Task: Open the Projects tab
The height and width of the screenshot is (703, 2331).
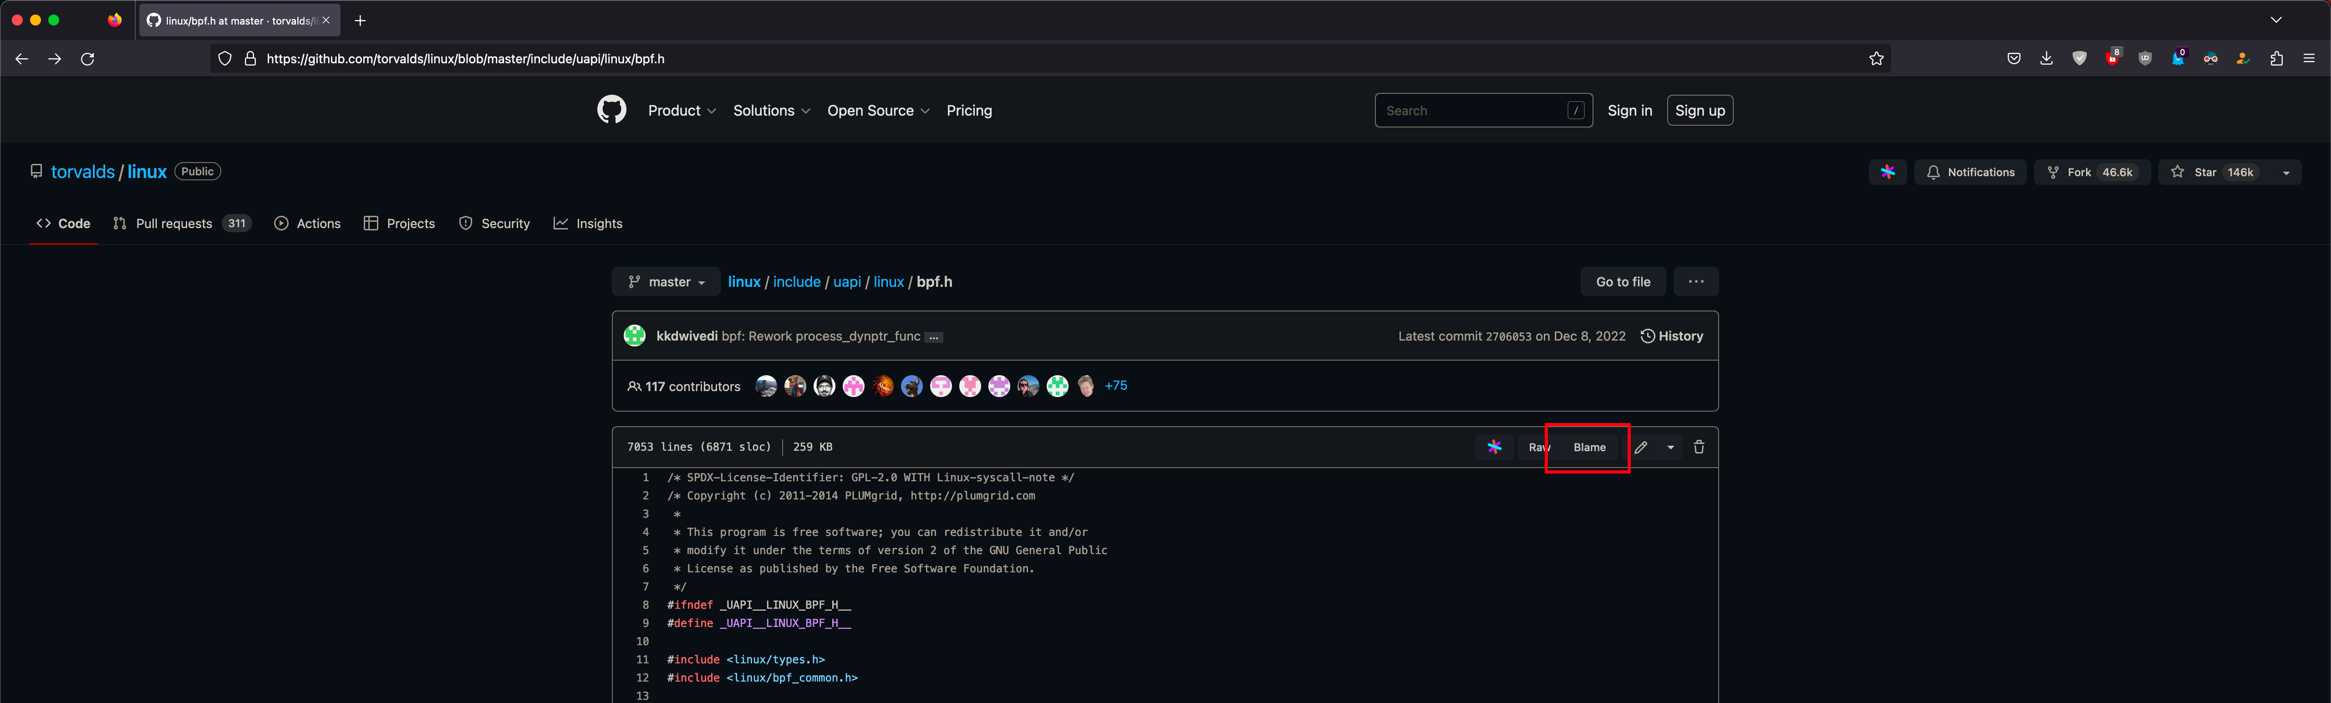Action: pos(399,224)
